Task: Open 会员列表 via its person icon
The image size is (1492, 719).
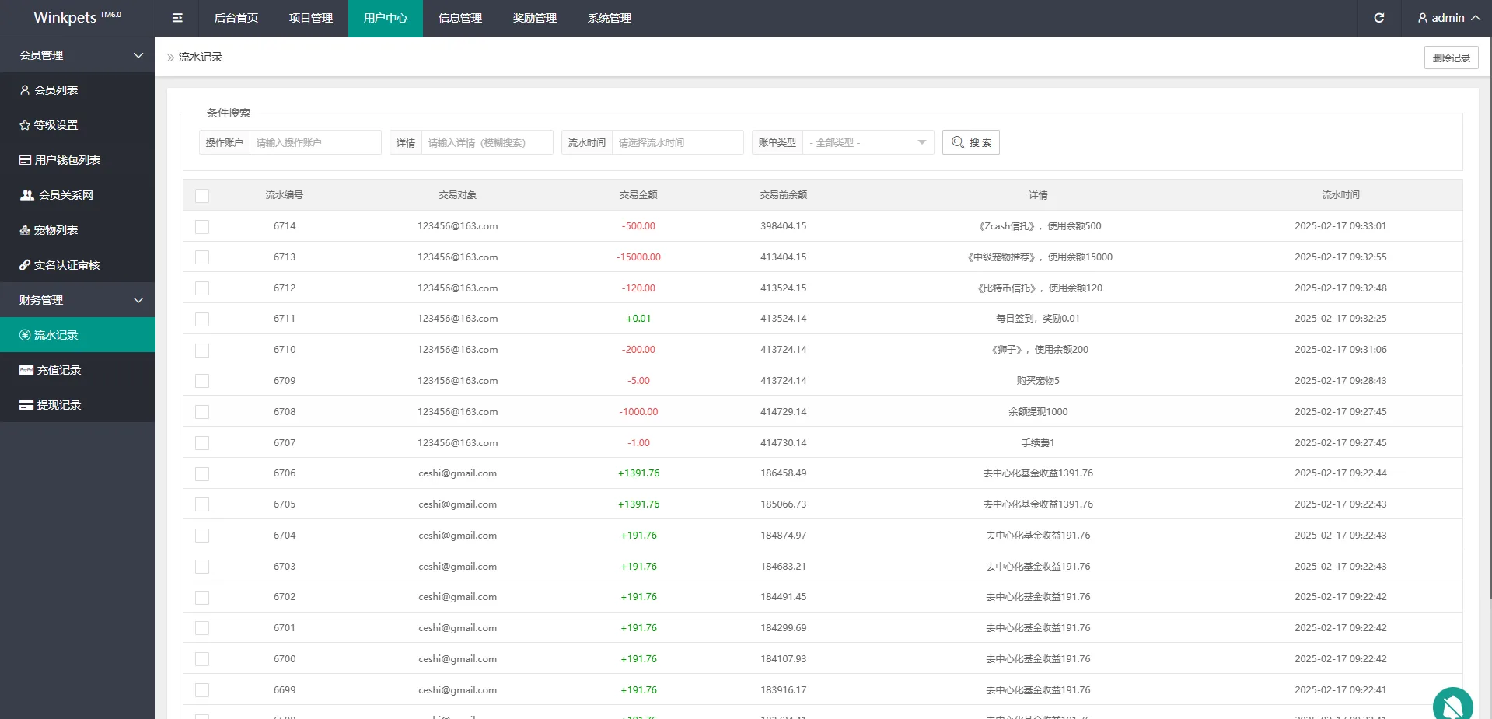Action: tap(25, 90)
